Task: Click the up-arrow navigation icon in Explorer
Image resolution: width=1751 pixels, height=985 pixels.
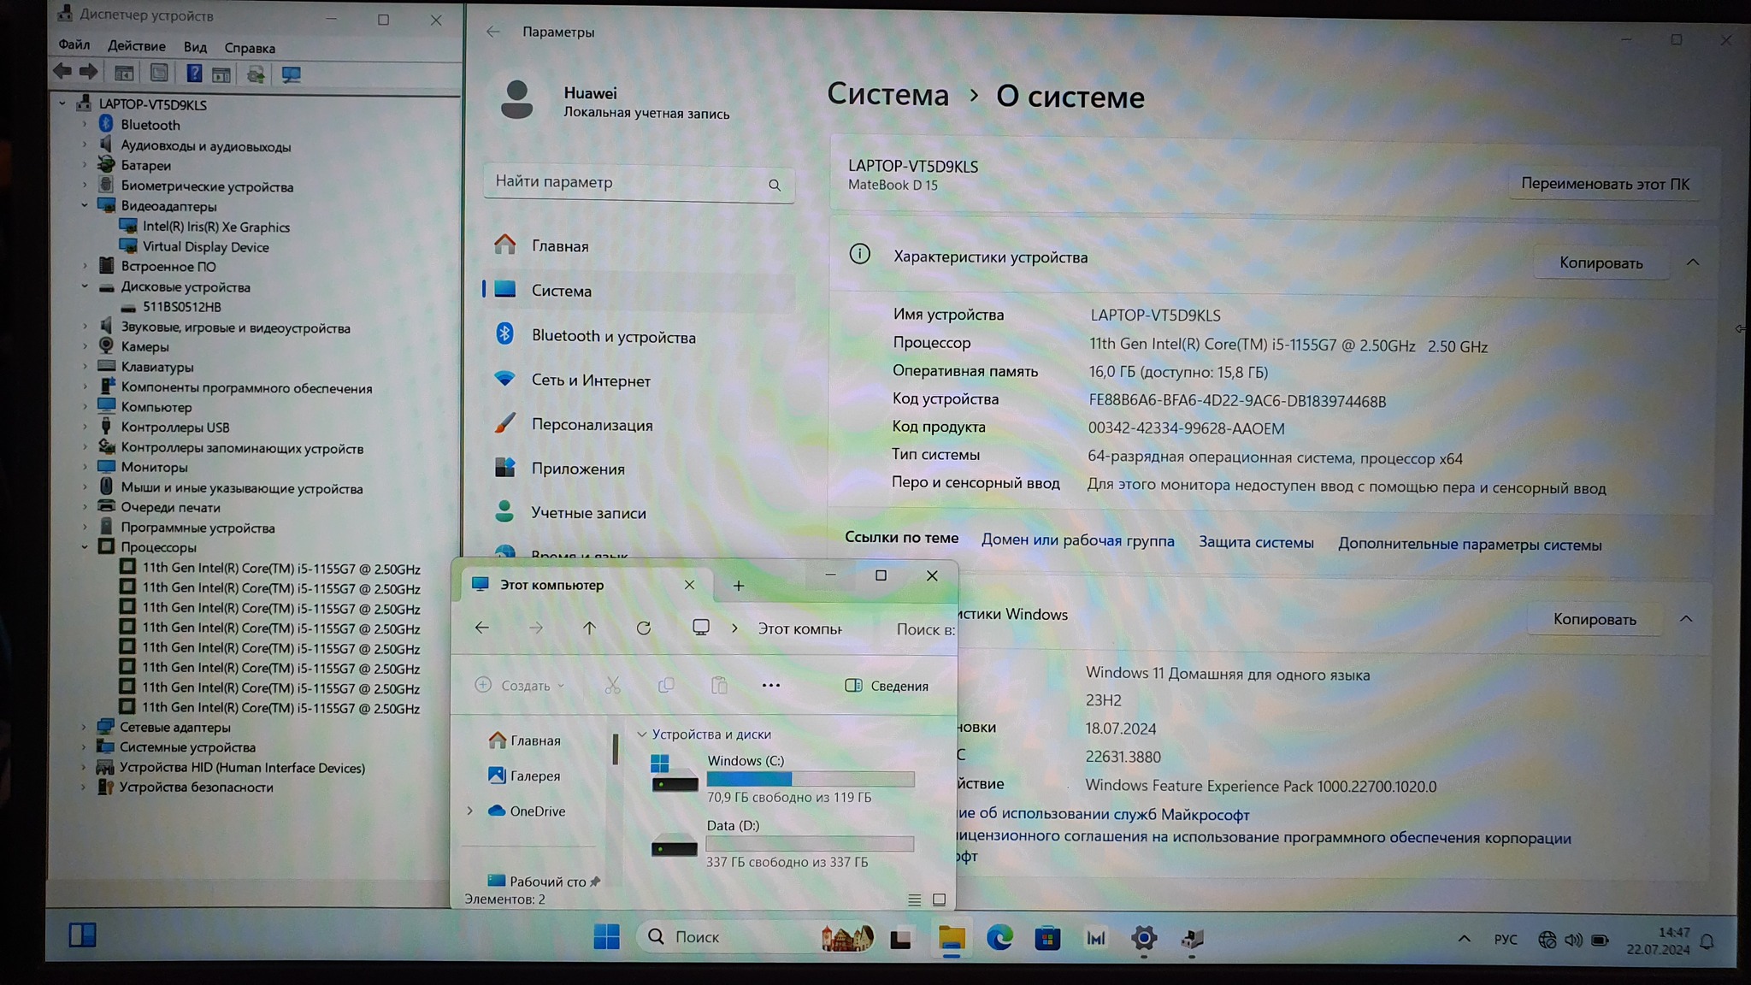Action: point(589,628)
